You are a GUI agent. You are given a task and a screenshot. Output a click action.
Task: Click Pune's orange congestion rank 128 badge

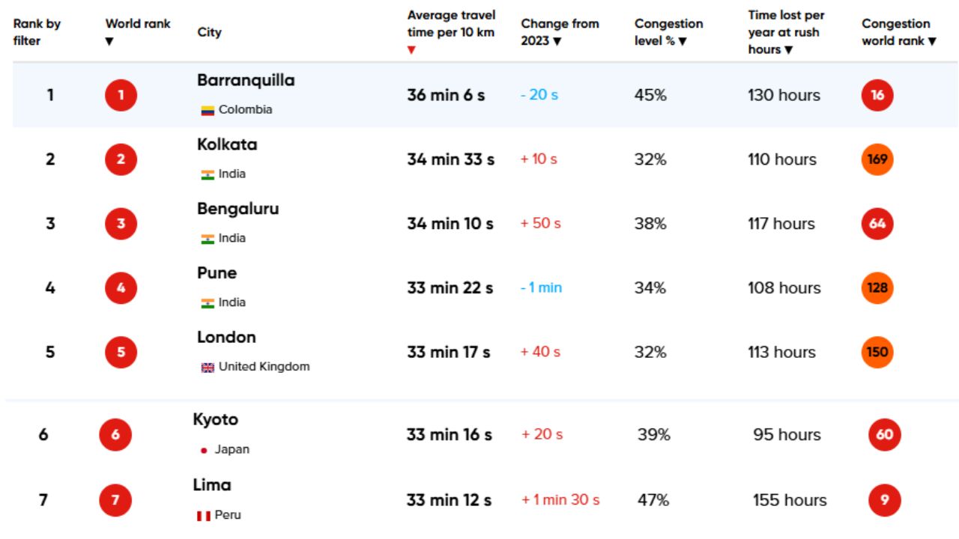pos(877,288)
